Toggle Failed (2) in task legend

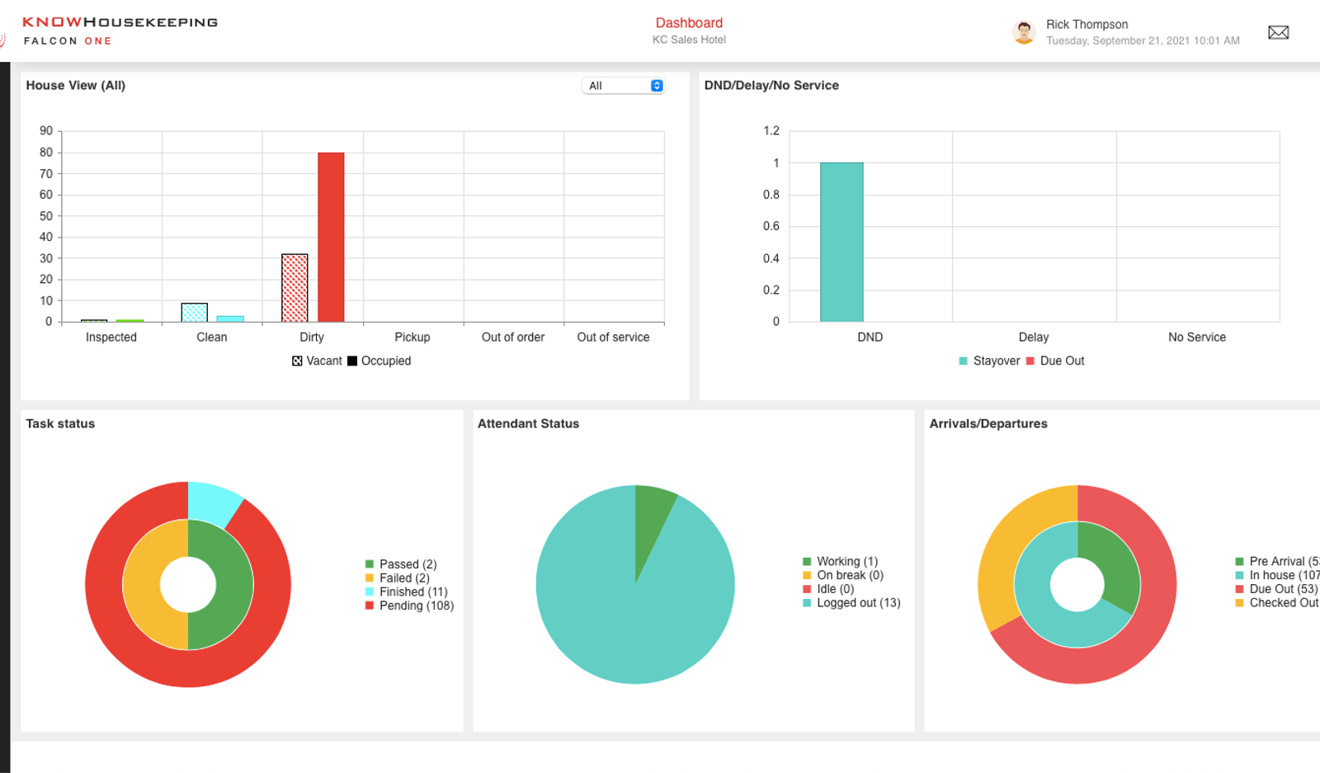tap(398, 578)
